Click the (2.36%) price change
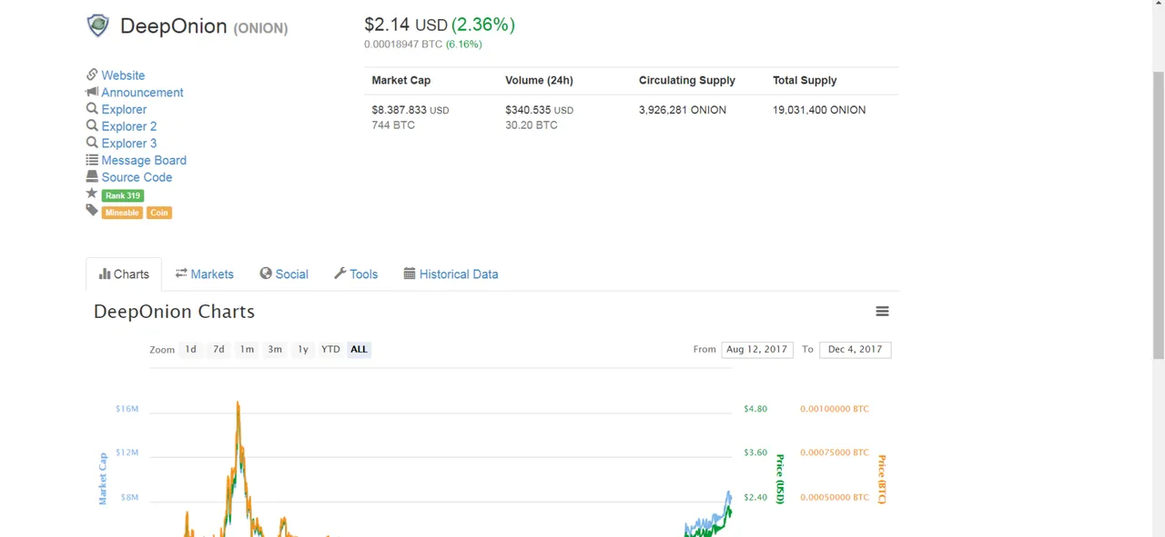 click(483, 25)
